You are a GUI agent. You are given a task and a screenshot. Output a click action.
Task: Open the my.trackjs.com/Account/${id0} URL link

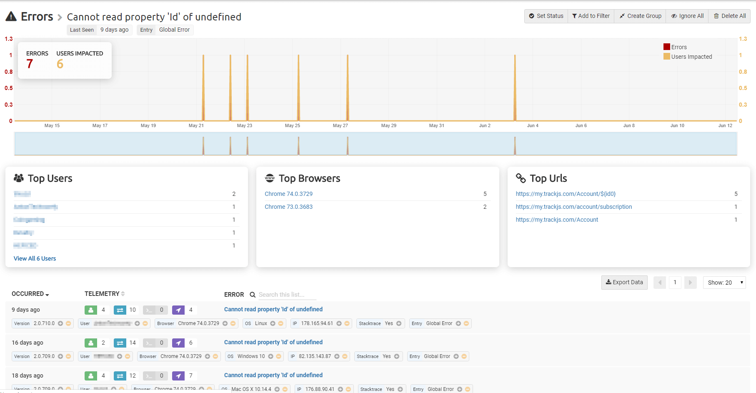[x=566, y=194]
